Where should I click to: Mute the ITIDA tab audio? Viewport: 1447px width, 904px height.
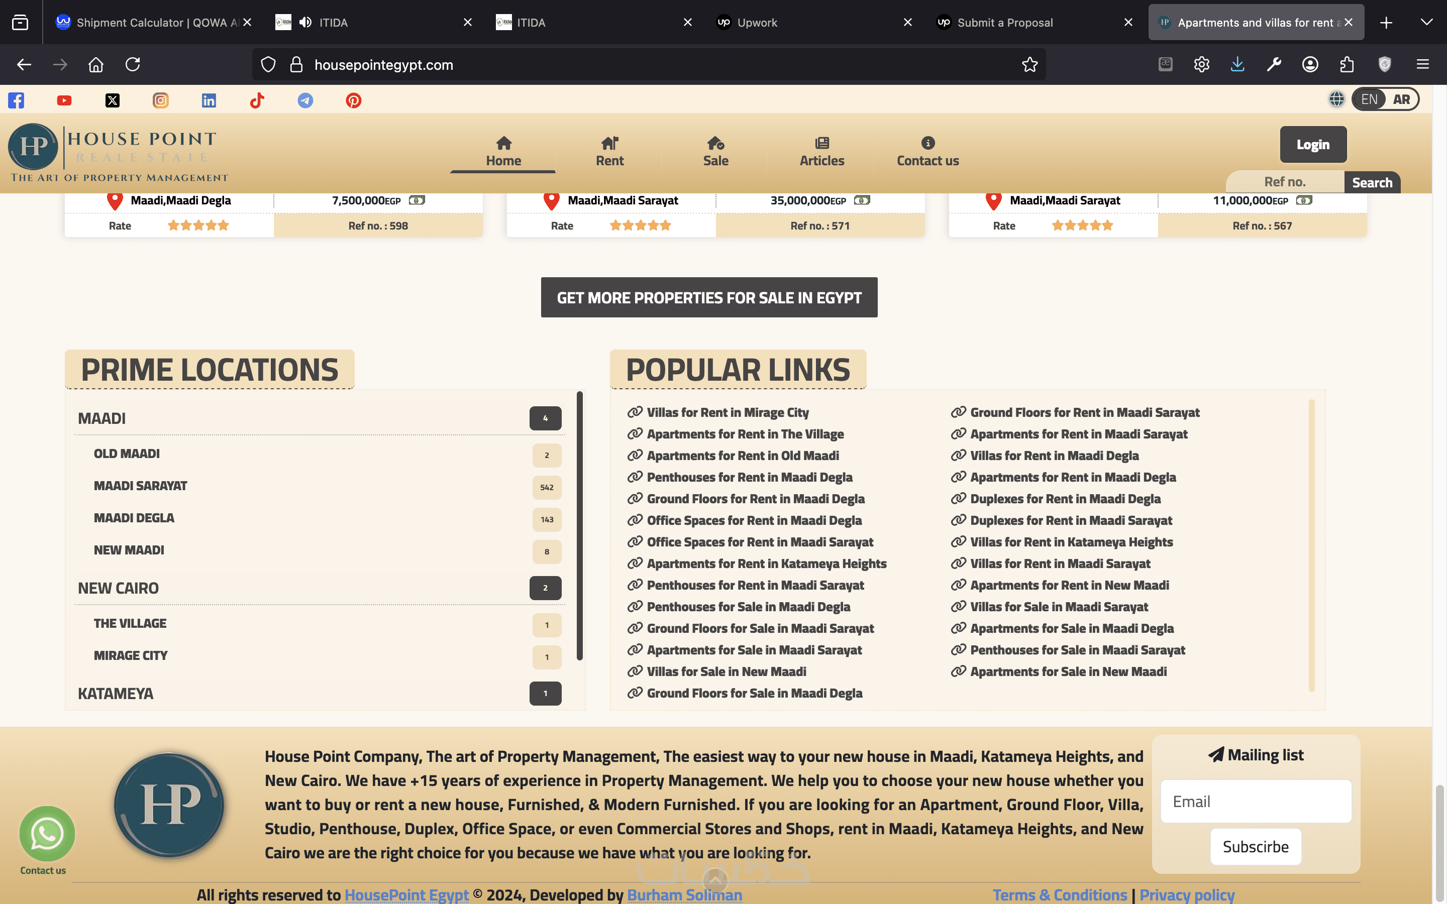click(x=305, y=22)
